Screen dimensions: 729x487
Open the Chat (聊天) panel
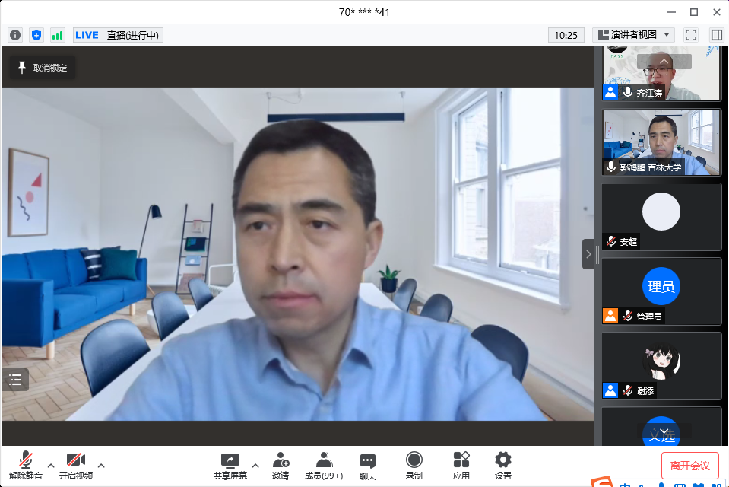368,466
